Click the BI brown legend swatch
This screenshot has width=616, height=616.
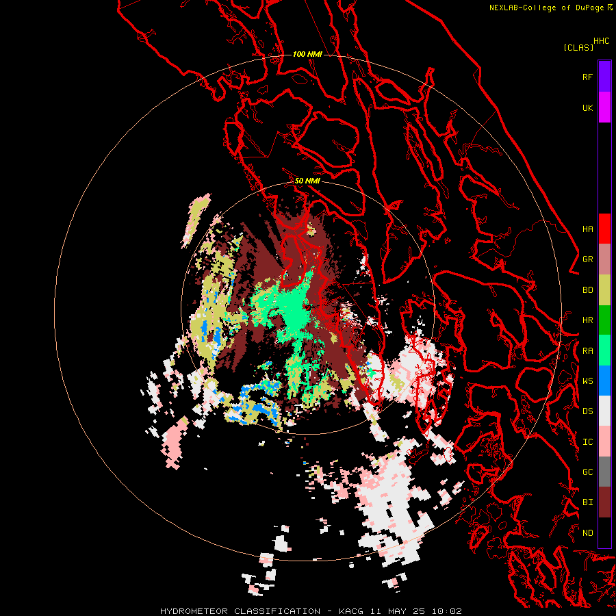coord(604,502)
